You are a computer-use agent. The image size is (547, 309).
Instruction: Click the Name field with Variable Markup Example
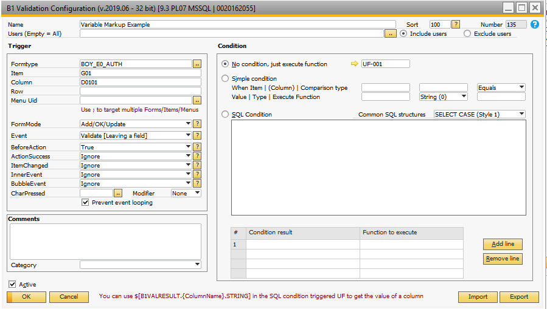238,24
